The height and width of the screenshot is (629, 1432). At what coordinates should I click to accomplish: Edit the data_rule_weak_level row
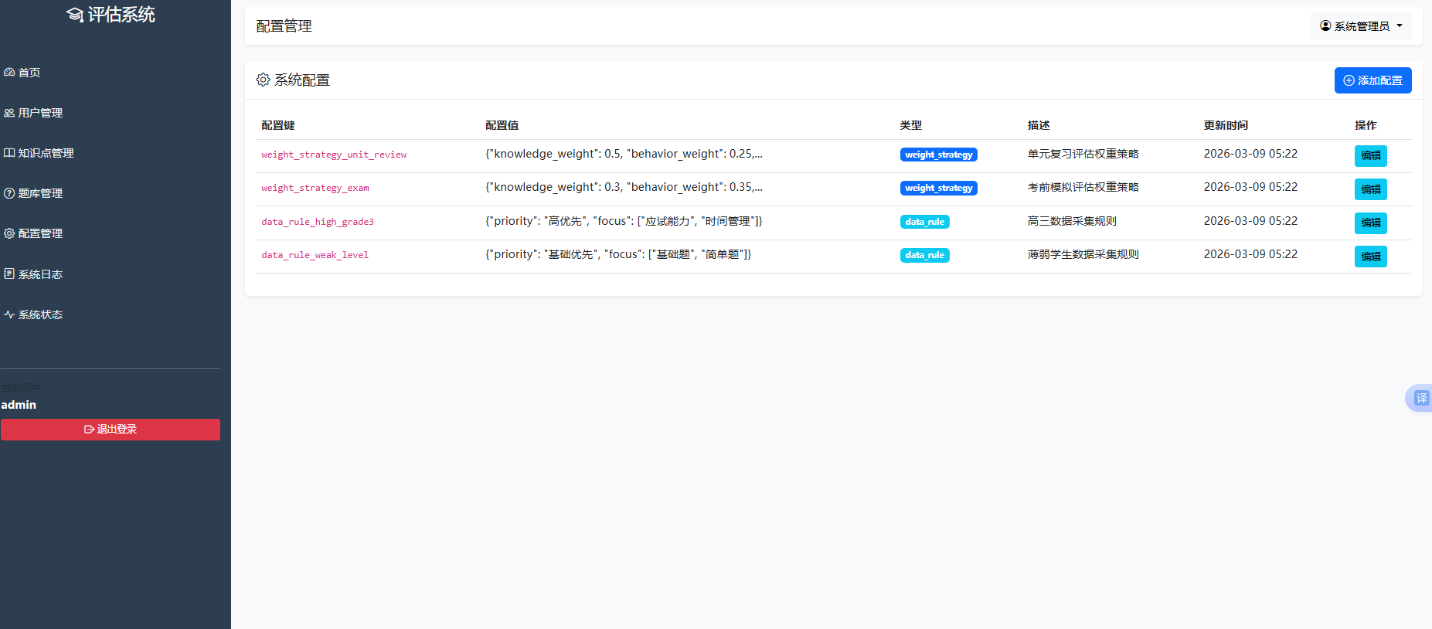click(x=1370, y=257)
